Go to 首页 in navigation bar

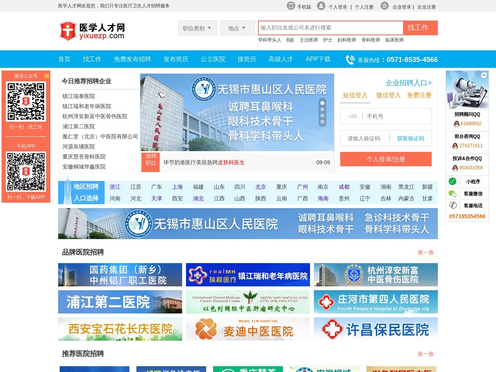[x=64, y=59]
